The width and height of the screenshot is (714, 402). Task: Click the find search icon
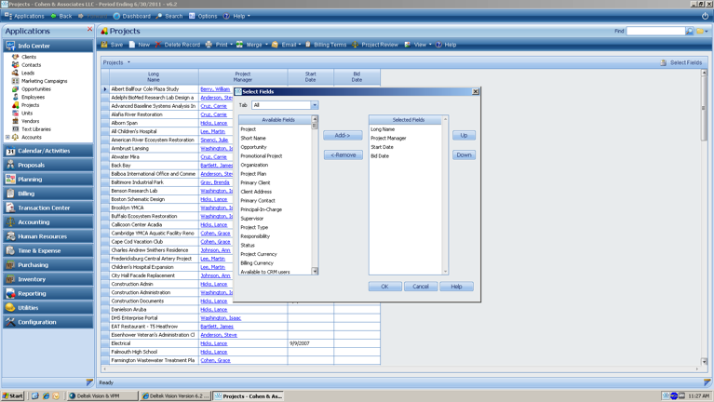pos(690,31)
